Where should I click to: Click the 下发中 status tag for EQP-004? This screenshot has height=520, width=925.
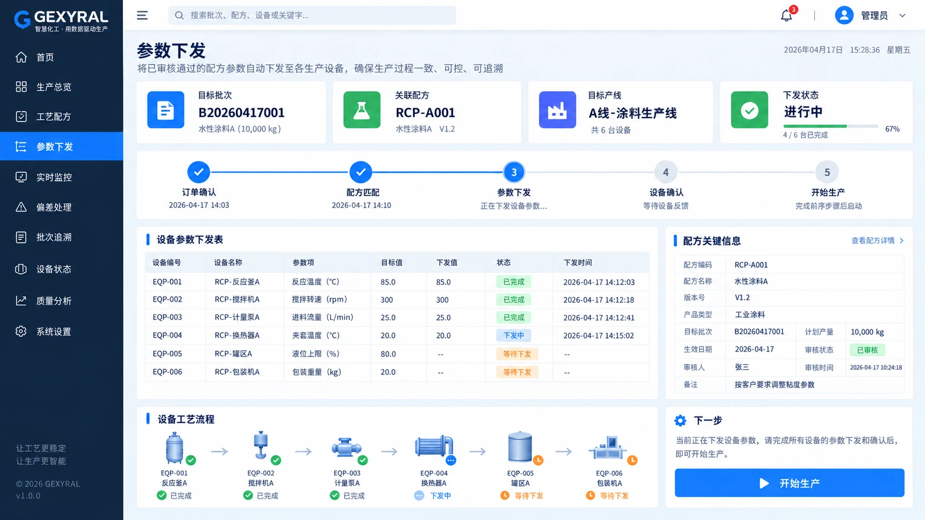513,335
